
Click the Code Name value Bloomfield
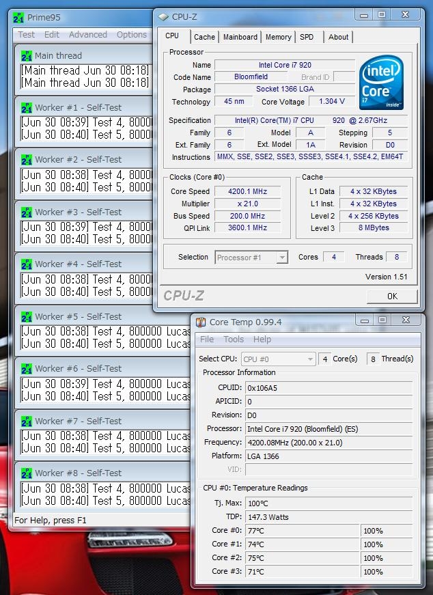point(251,77)
